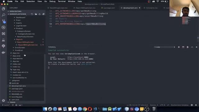The image size is (199, 112).
Task: Open Chrome from the dock
Action: pos(85,109)
